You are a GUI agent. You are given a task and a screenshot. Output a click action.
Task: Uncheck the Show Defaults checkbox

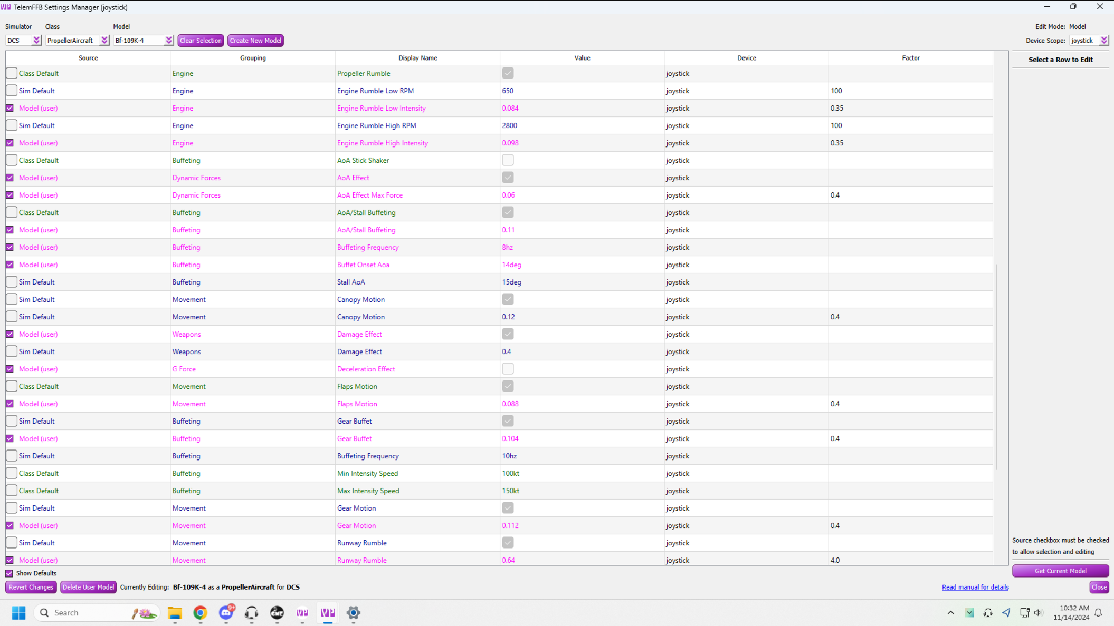[9, 573]
